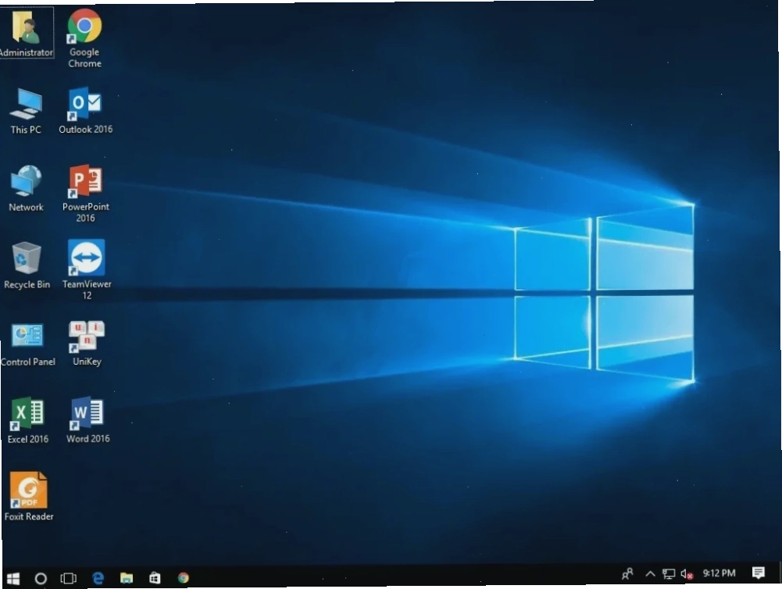The width and height of the screenshot is (782, 589).
Task: Open the Administrator folder icon
Action: (x=27, y=32)
